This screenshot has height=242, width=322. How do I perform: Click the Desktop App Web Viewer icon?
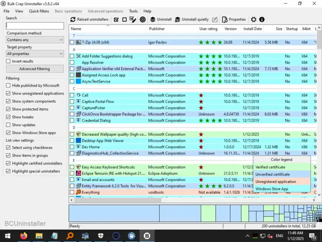tap(78, 141)
